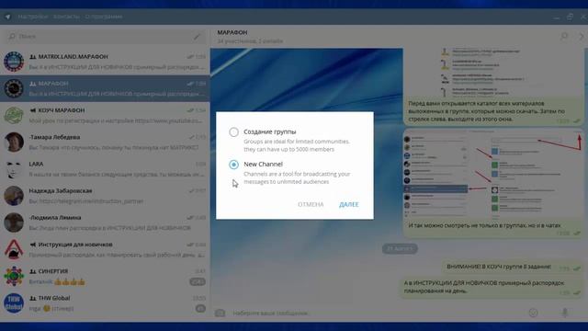Open the СИНЕРГИЯ group chat

[105, 276]
